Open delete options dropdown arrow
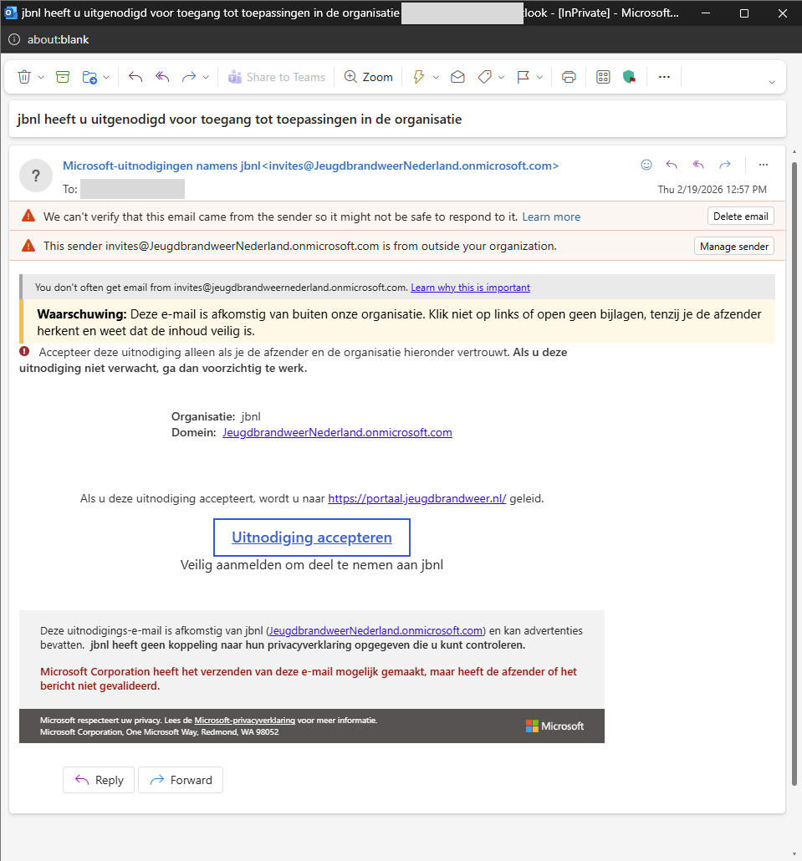The image size is (802, 861). click(41, 78)
